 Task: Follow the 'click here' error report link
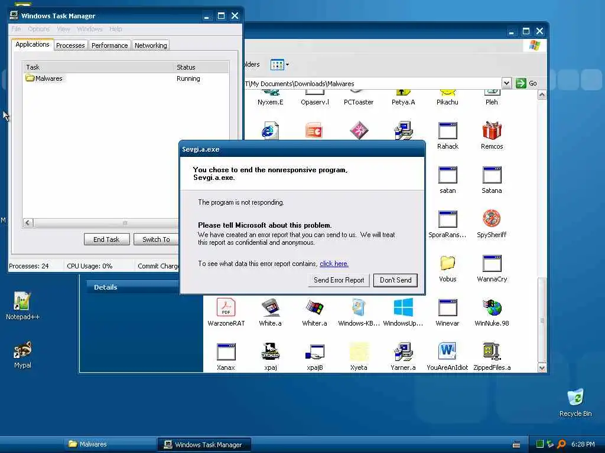pos(334,264)
